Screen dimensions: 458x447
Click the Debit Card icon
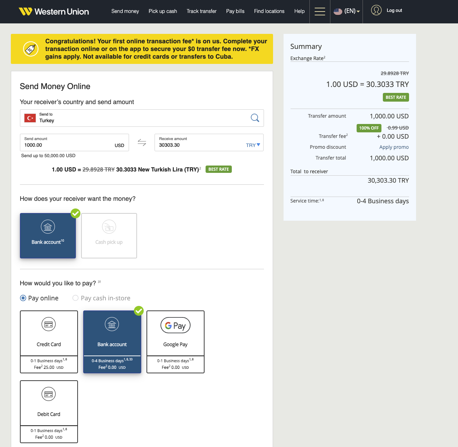point(49,394)
